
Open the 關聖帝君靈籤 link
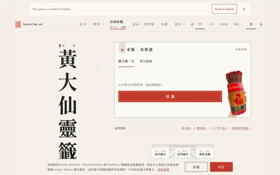(241, 128)
